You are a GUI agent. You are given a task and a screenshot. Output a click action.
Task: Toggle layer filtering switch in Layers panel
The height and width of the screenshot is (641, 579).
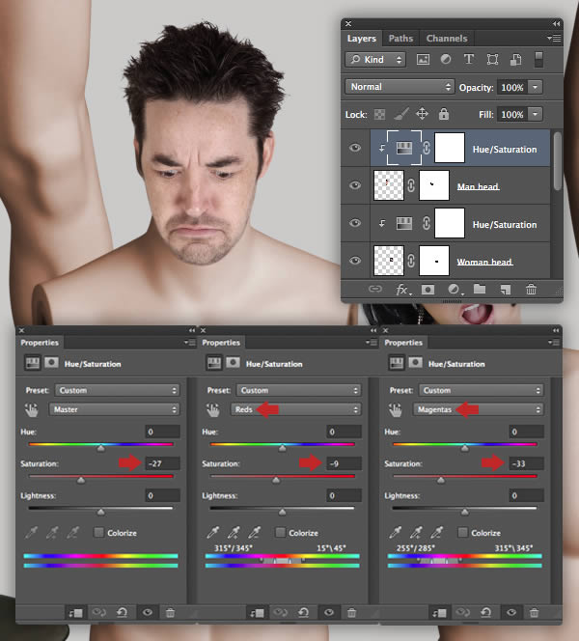click(538, 59)
